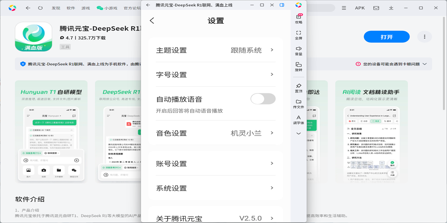The height and width of the screenshot is (223, 447).
Task: Rotate the screen using 旋转 icon
Action: 298,67
